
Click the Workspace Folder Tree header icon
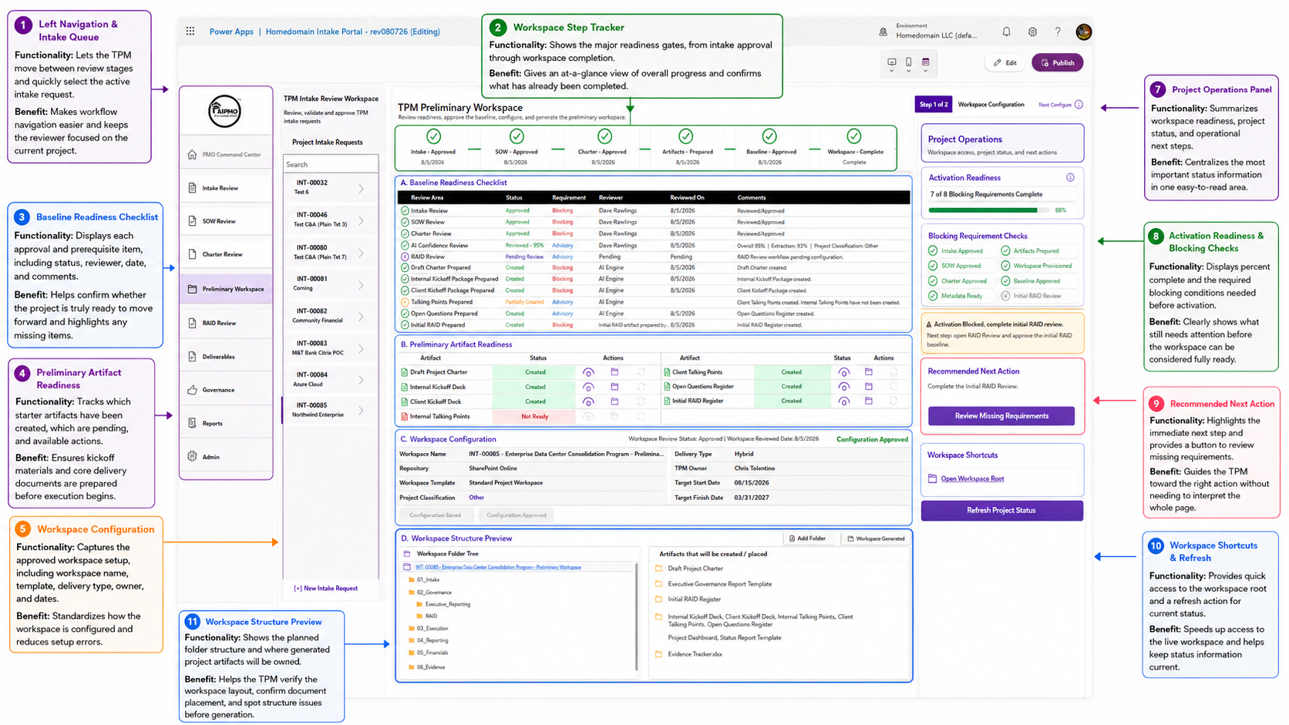407,554
